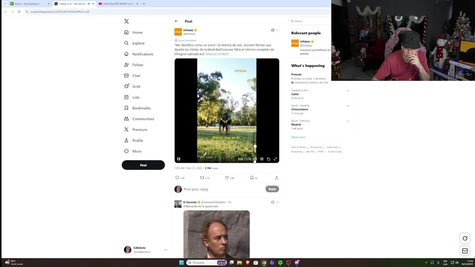Pause the video

pos(178,159)
